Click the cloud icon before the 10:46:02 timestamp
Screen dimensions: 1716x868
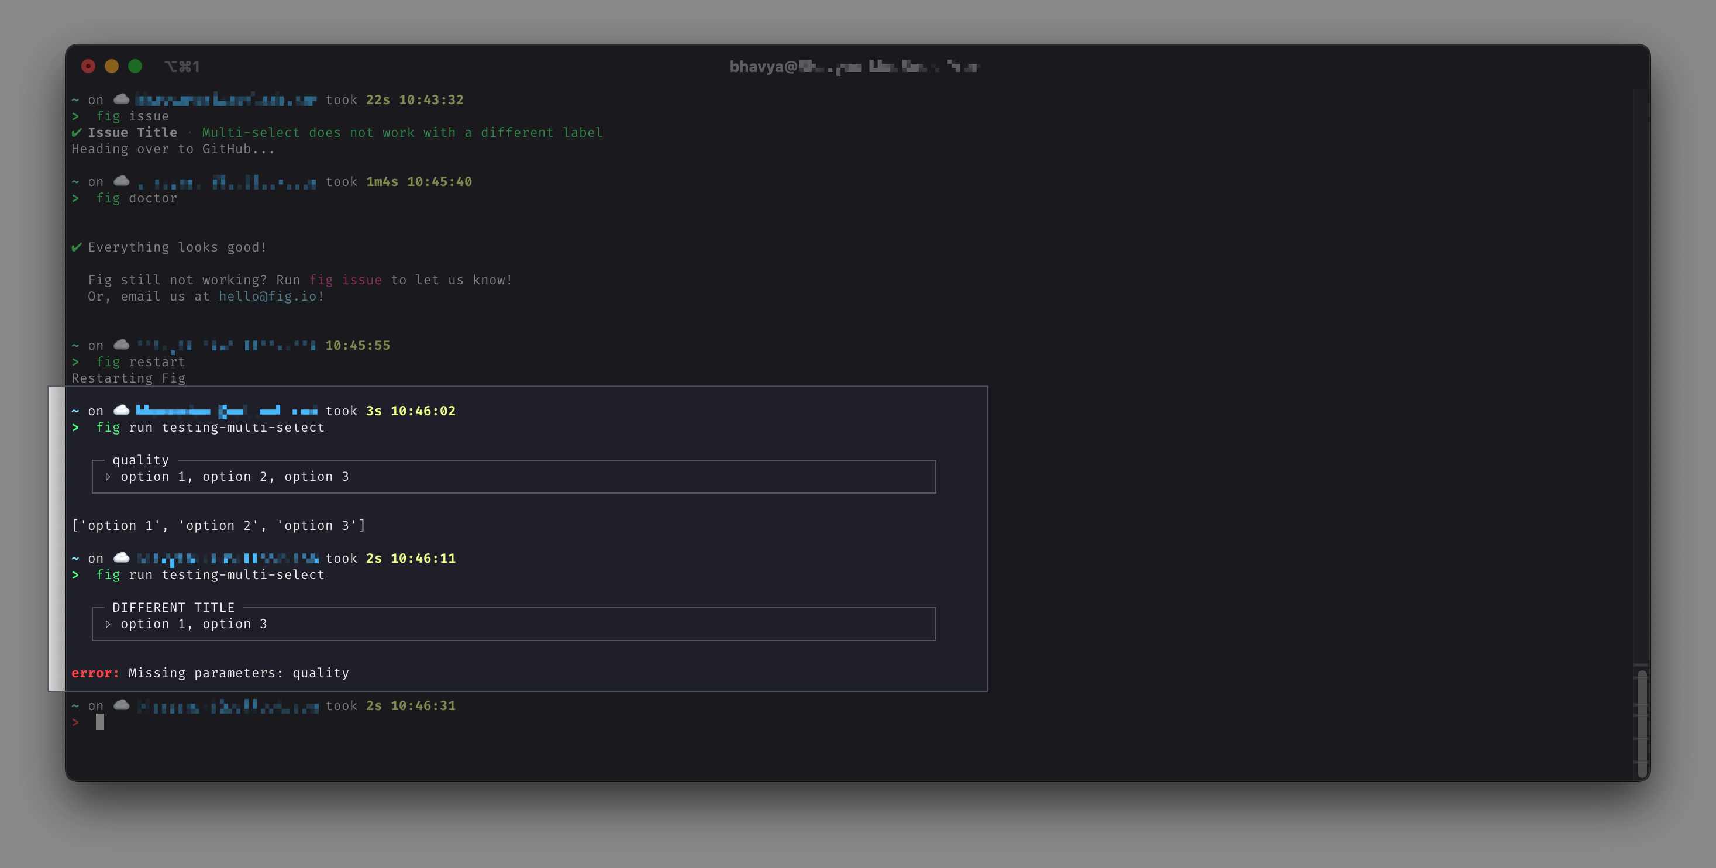[121, 409]
